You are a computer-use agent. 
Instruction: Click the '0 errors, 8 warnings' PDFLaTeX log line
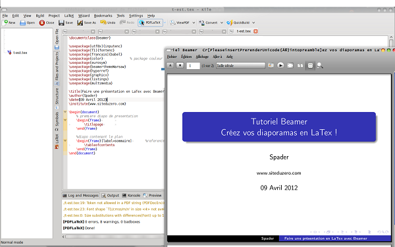click(x=101, y=222)
